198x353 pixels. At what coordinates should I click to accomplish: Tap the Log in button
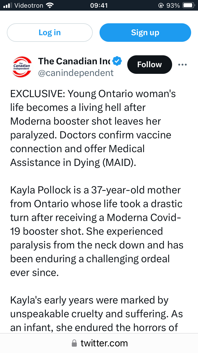point(50,33)
